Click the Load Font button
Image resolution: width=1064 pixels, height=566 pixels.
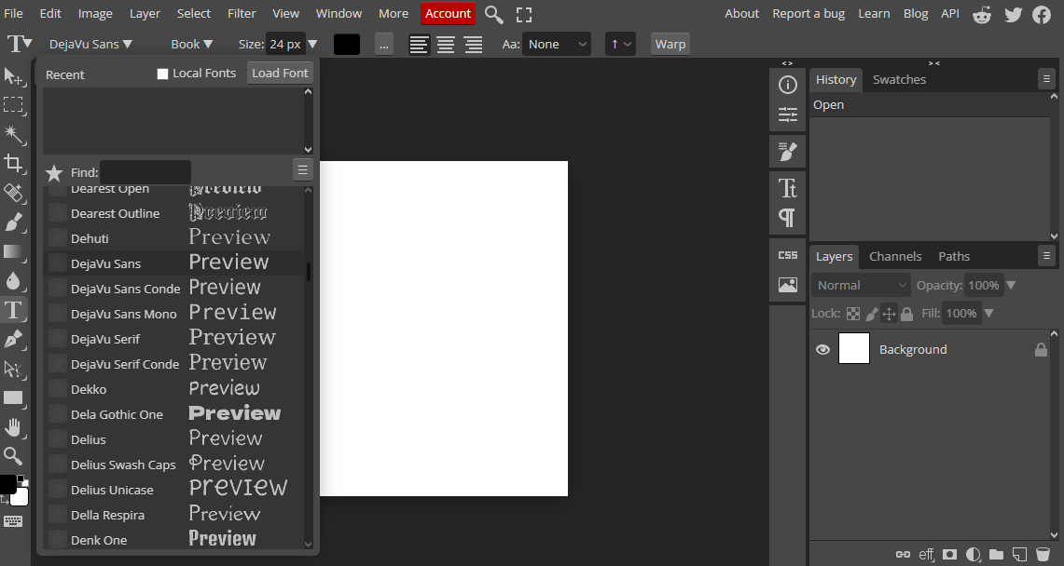(281, 74)
